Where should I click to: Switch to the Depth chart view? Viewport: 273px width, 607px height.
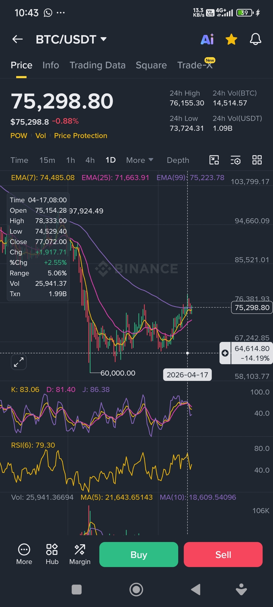point(178,160)
